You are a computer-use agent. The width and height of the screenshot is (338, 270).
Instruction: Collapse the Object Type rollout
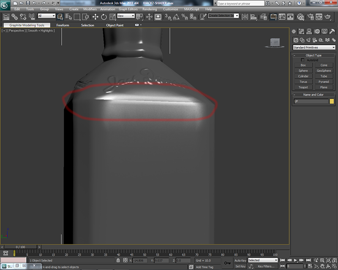pyautogui.click(x=294, y=55)
